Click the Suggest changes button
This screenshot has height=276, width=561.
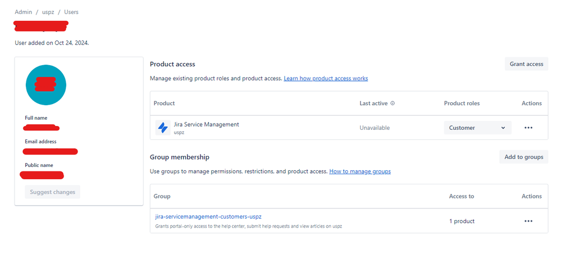tap(53, 192)
